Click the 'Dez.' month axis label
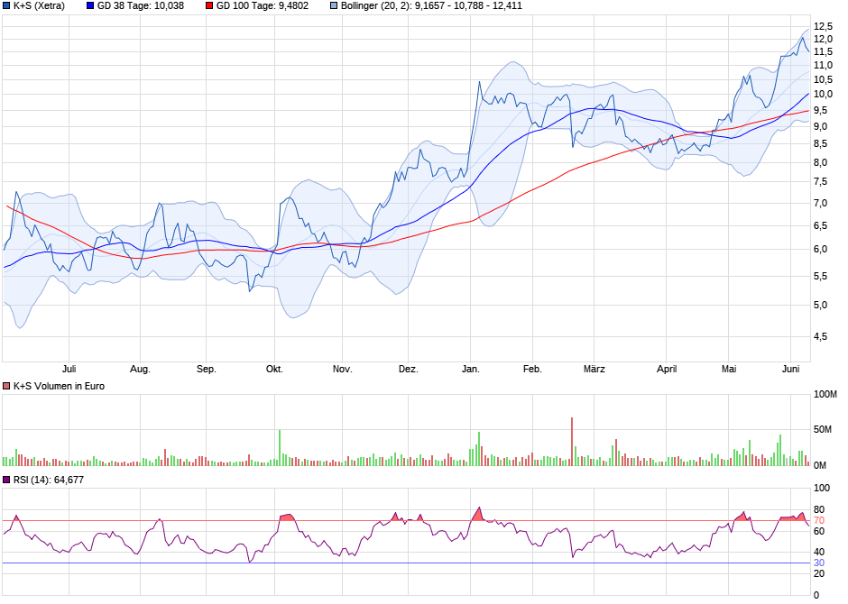This screenshot has width=848, height=604. point(409,369)
